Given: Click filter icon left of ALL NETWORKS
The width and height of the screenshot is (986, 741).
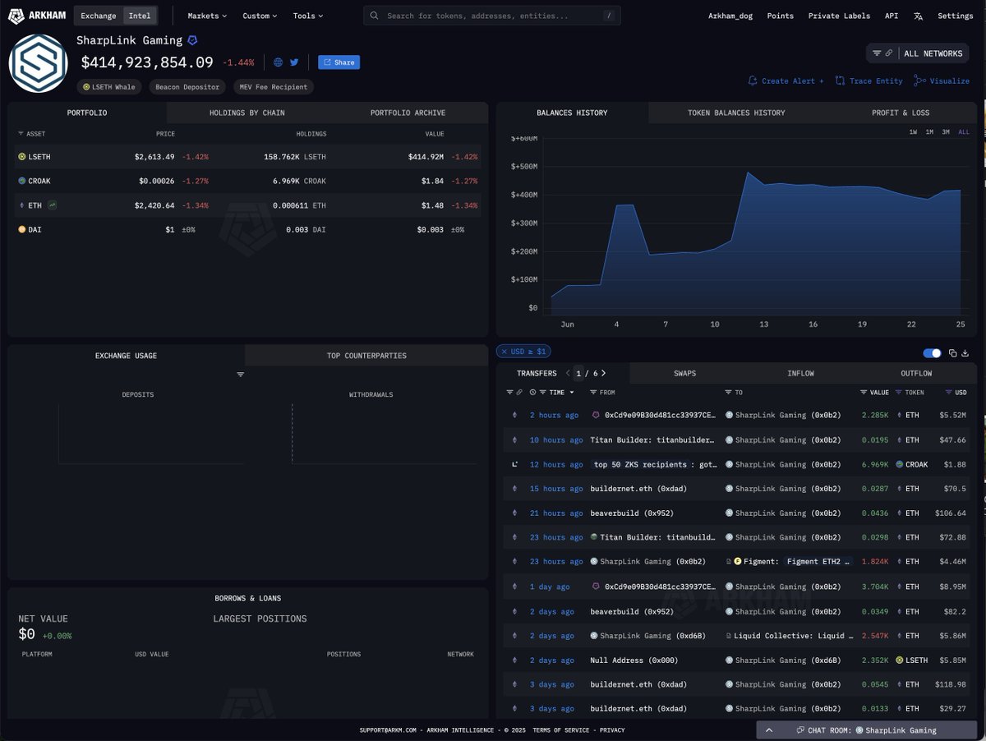Looking at the screenshot, I should 877,53.
